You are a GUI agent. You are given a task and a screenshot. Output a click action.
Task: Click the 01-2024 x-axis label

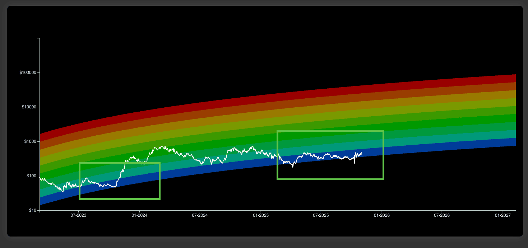(139, 215)
